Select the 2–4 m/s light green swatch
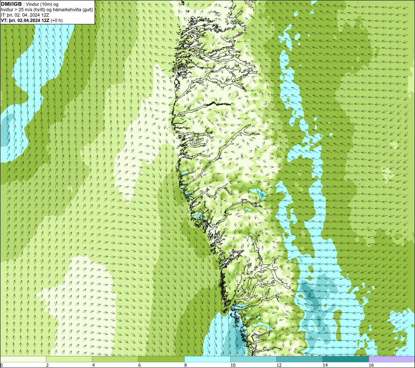 coord(69,359)
